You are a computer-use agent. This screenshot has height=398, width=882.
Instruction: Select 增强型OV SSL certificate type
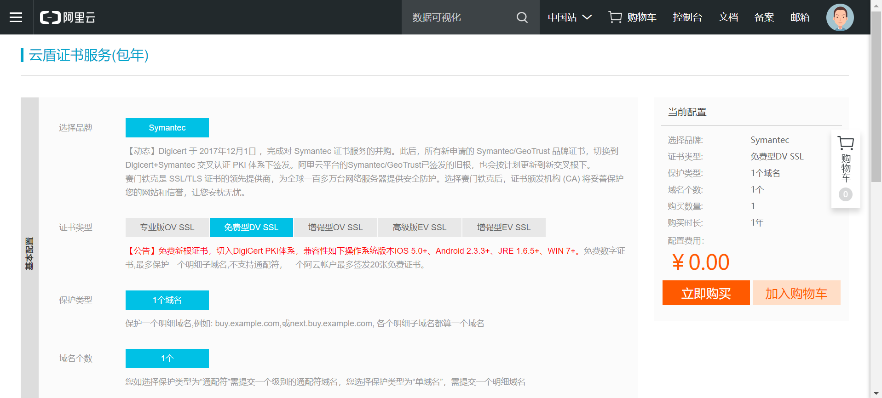[x=335, y=227]
